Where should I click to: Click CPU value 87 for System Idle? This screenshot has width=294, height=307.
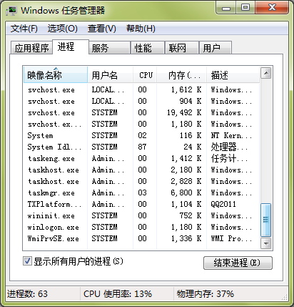click(x=142, y=147)
